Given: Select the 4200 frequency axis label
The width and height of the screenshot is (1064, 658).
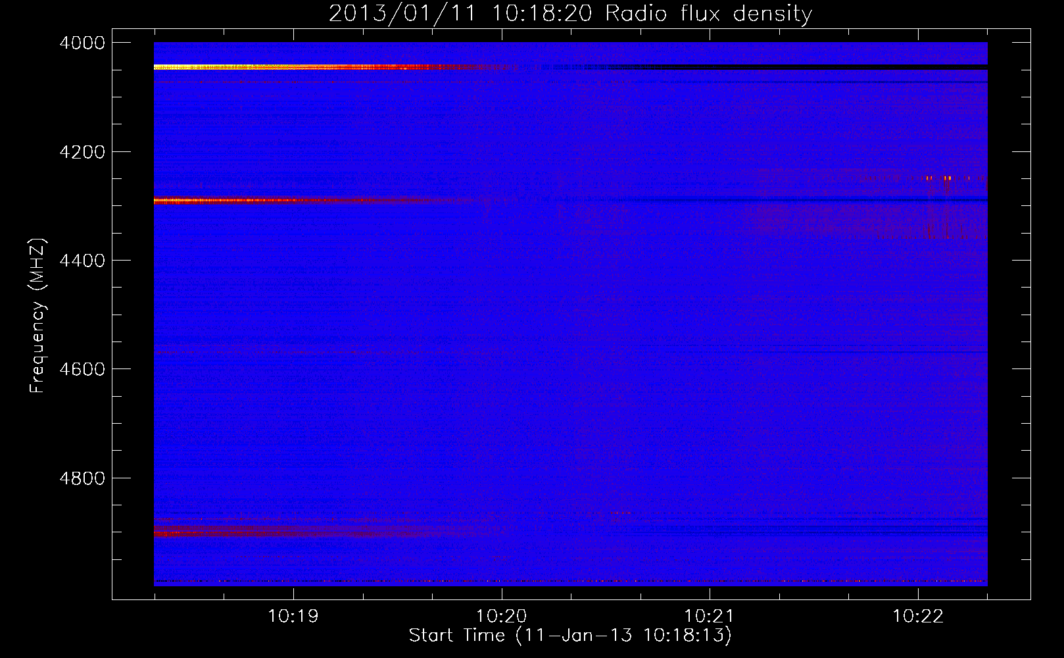Looking at the screenshot, I should pos(82,152).
